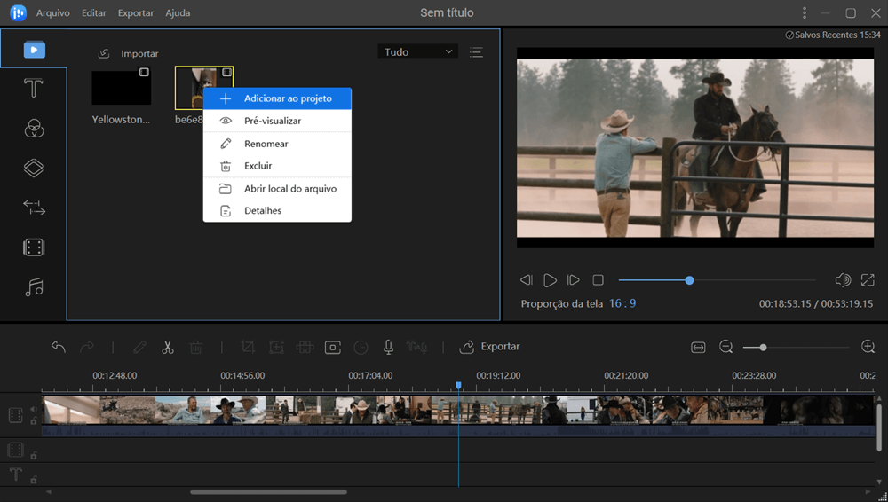Tick the checkbox on the be6e8 thumbnail
888x502 pixels.
pyautogui.click(x=226, y=72)
